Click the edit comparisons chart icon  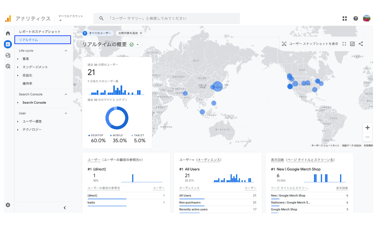(352, 44)
